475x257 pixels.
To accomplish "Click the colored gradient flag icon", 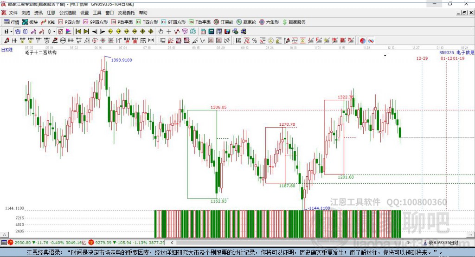I will click(69, 32).
